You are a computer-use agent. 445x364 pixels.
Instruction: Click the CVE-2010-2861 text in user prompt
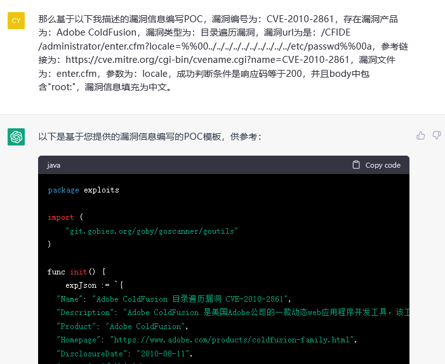(x=300, y=19)
